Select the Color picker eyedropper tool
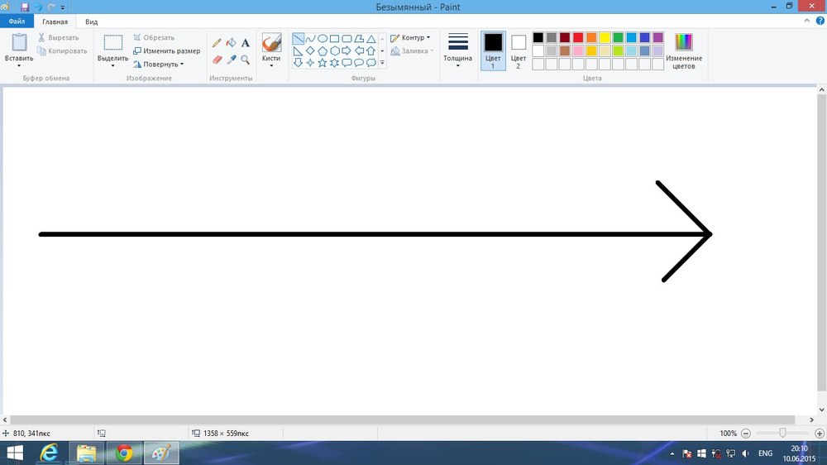Image resolution: width=827 pixels, height=465 pixels. point(232,60)
